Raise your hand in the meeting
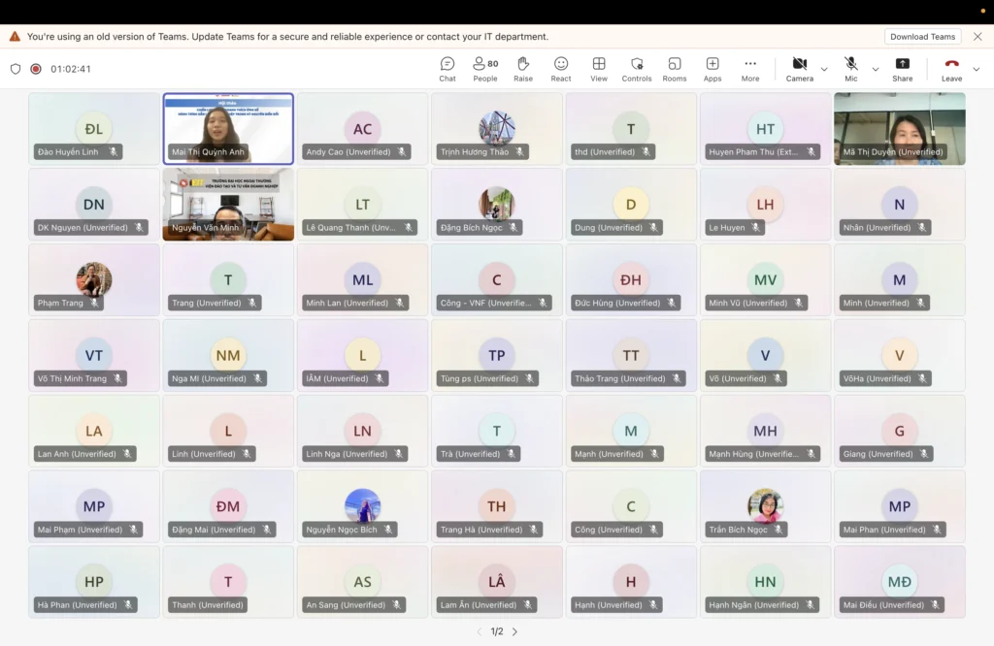The image size is (994, 646). click(523, 69)
